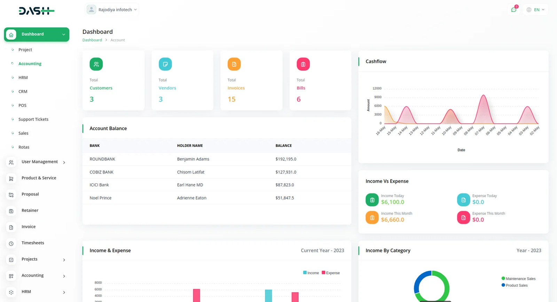Click the pink Total Bills icon
This screenshot has height=302, width=557.
click(303, 64)
